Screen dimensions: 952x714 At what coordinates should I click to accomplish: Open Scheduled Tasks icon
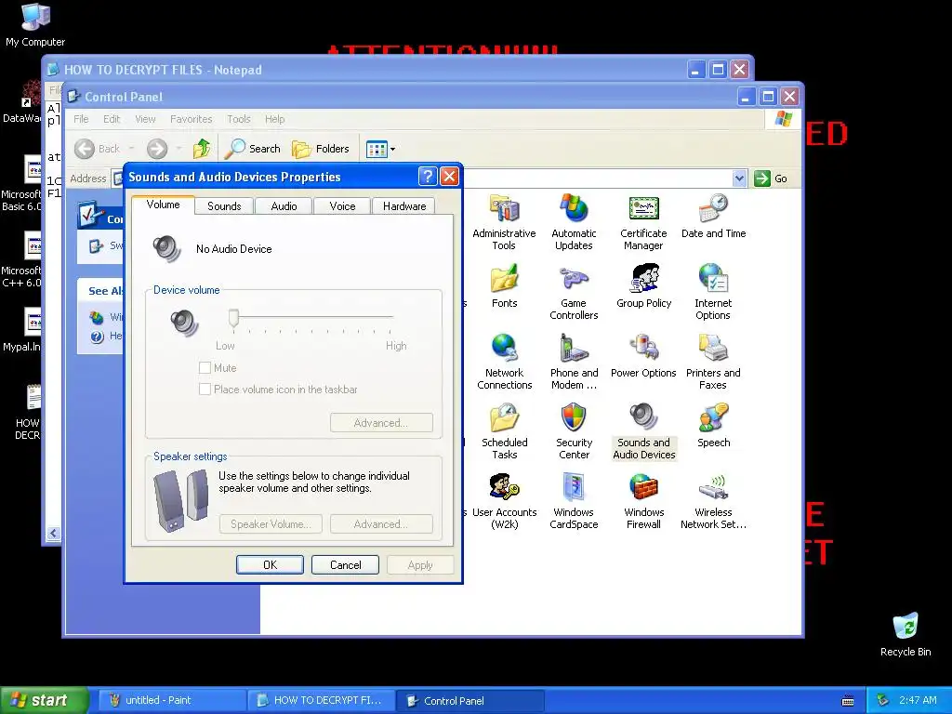click(x=504, y=431)
